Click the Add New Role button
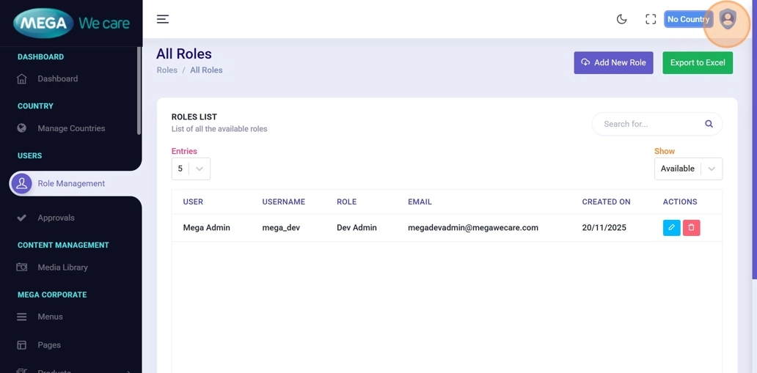Viewport: 757px width, 373px height. click(x=613, y=63)
